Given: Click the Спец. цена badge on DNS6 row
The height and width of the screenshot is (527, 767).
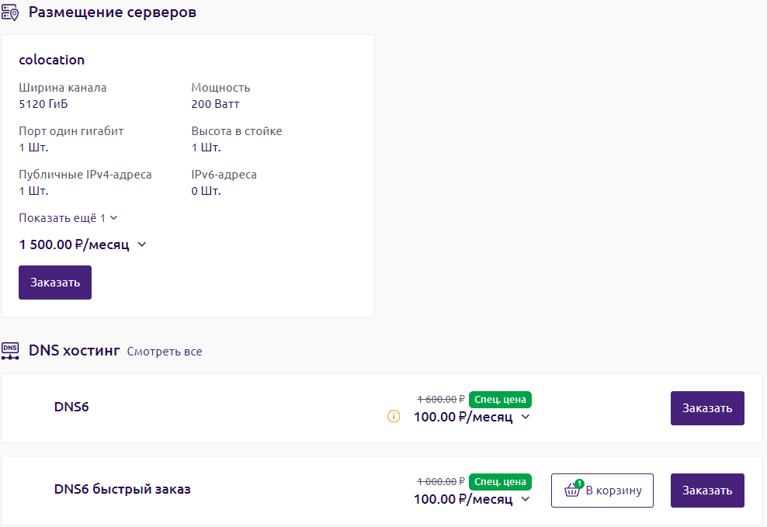Looking at the screenshot, I should [500, 400].
